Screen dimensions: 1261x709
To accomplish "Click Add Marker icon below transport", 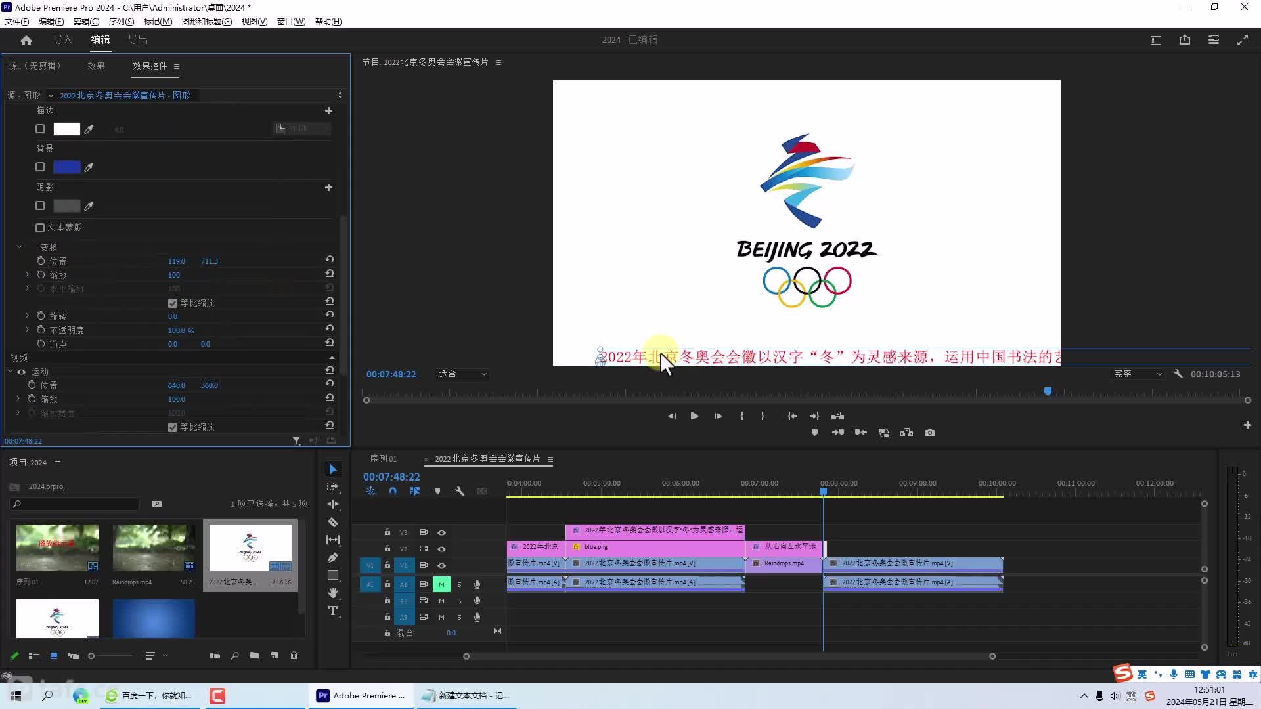I will pos(814,433).
